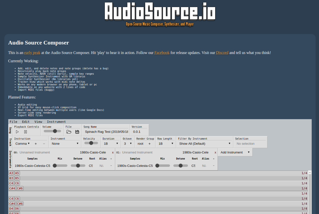Open the File menu
Image resolution: width=319 pixels, height=214 pixels.
(x=13, y=122)
